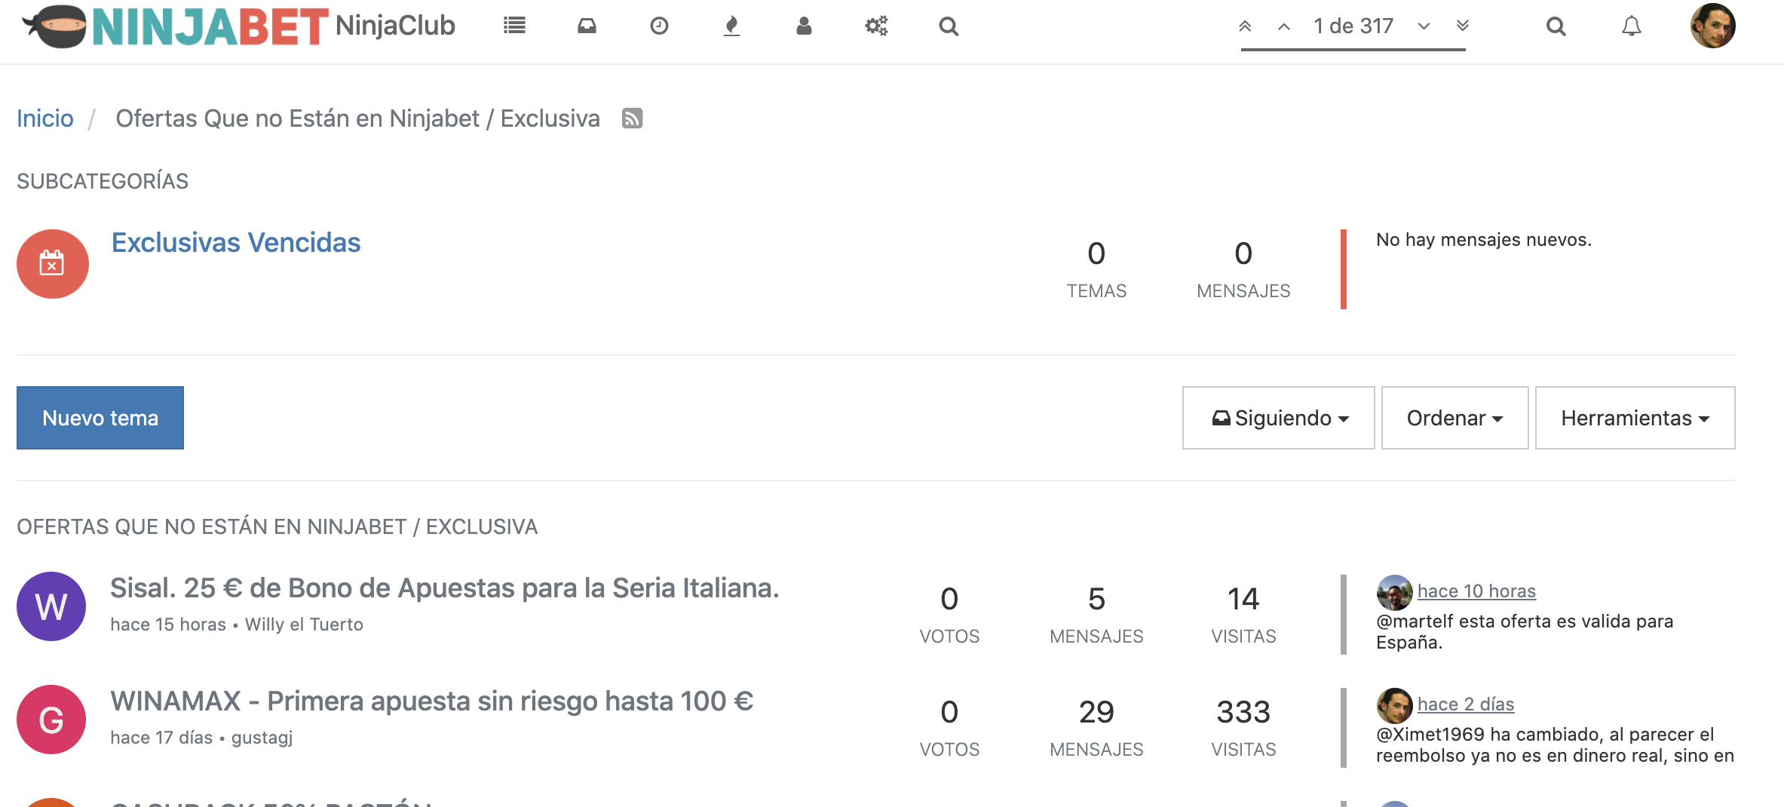Click 'No hay mensajes nuevos.' text
Image resolution: width=1784 pixels, height=807 pixels.
coord(1484,240)
